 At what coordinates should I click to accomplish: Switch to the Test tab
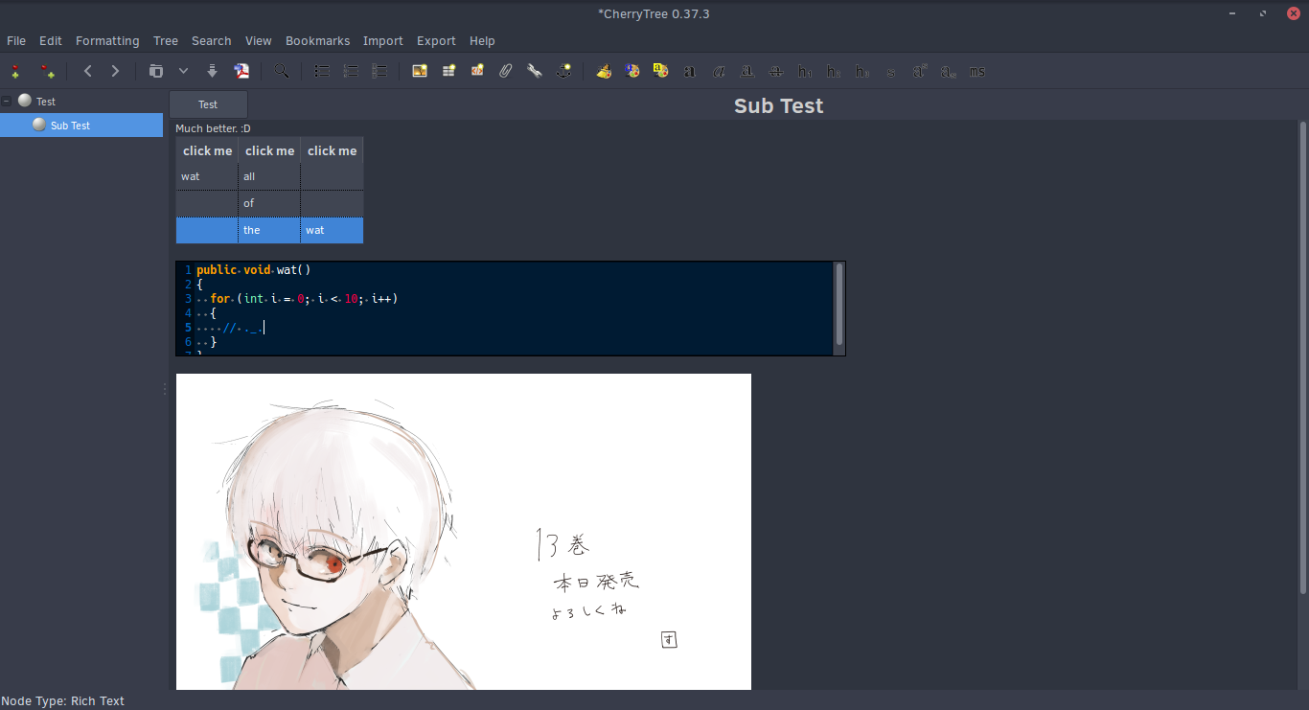[208, 104]
